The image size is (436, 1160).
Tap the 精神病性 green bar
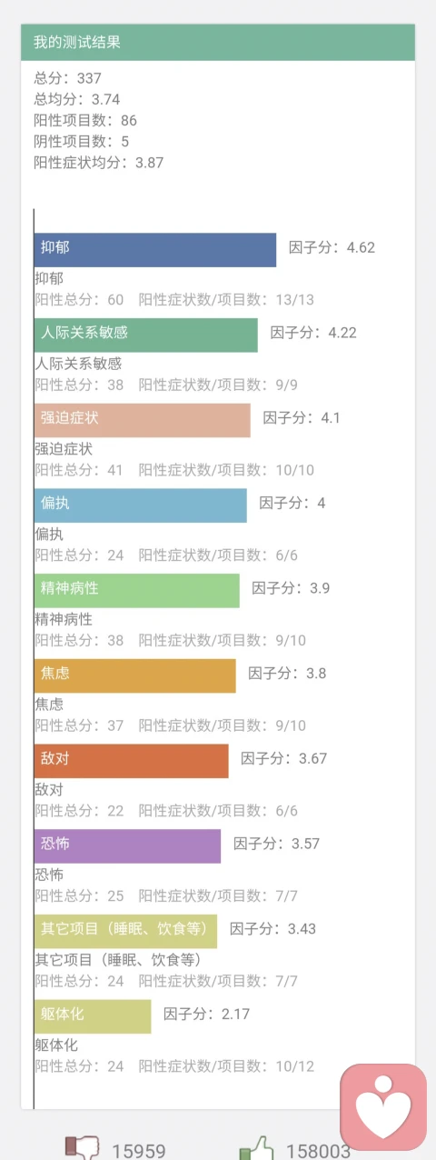[x=137, y=591]
